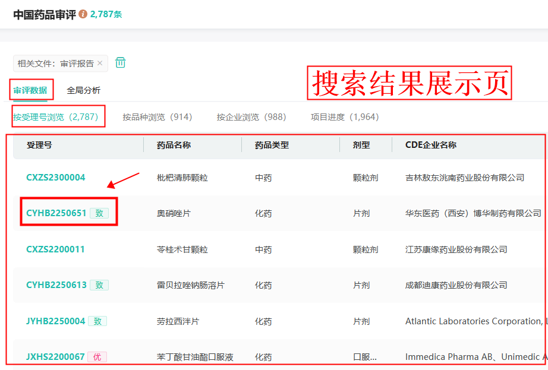The height and width of the screenshot is (370, 548).
Task: Click the 优 badge next to JXHS2200067
Action: (x=97, y=357)
